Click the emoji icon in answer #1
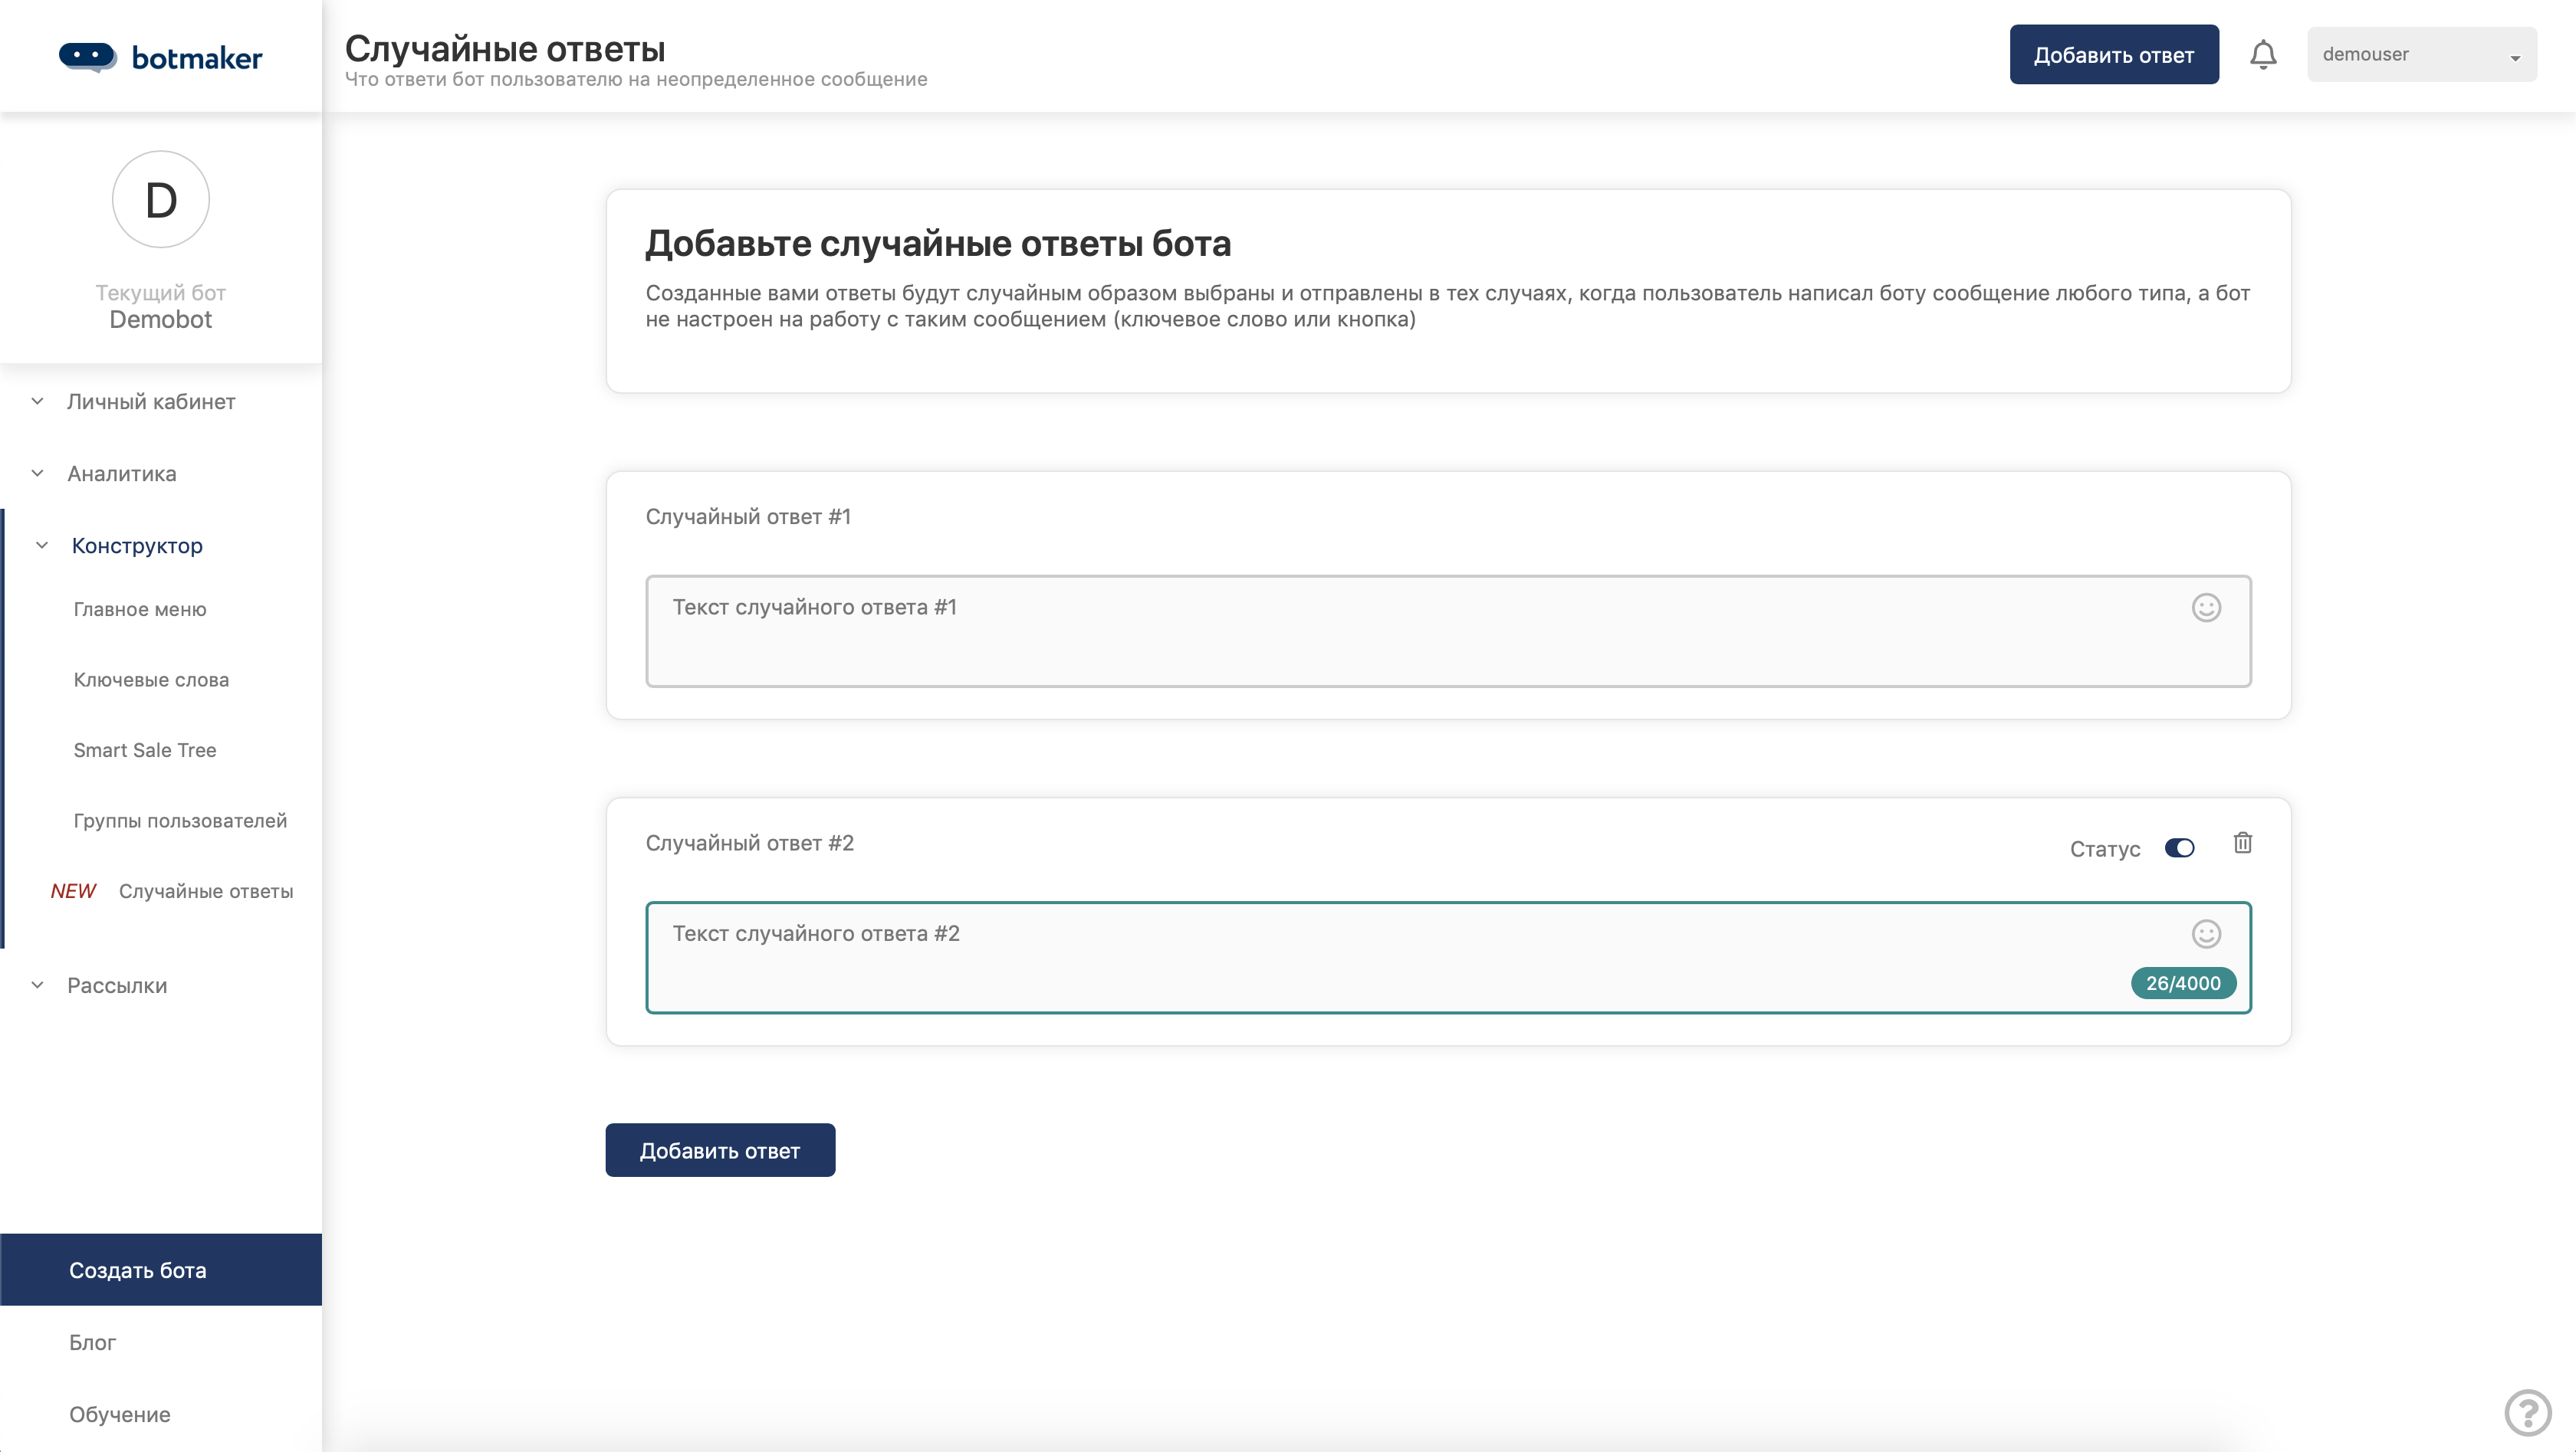This screenshot has width=2576, height=1452. click(2208, 607)
